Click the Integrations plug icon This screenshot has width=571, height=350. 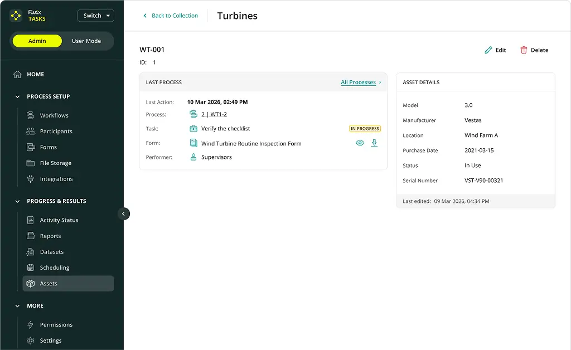tap(31, 179)
